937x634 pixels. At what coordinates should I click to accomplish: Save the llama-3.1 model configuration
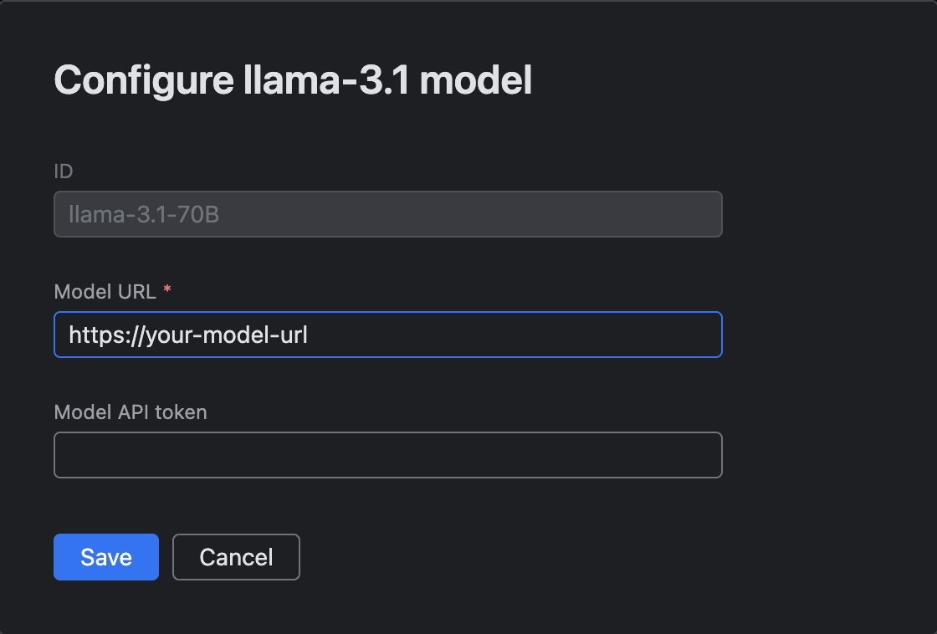[x=106, y=557]
